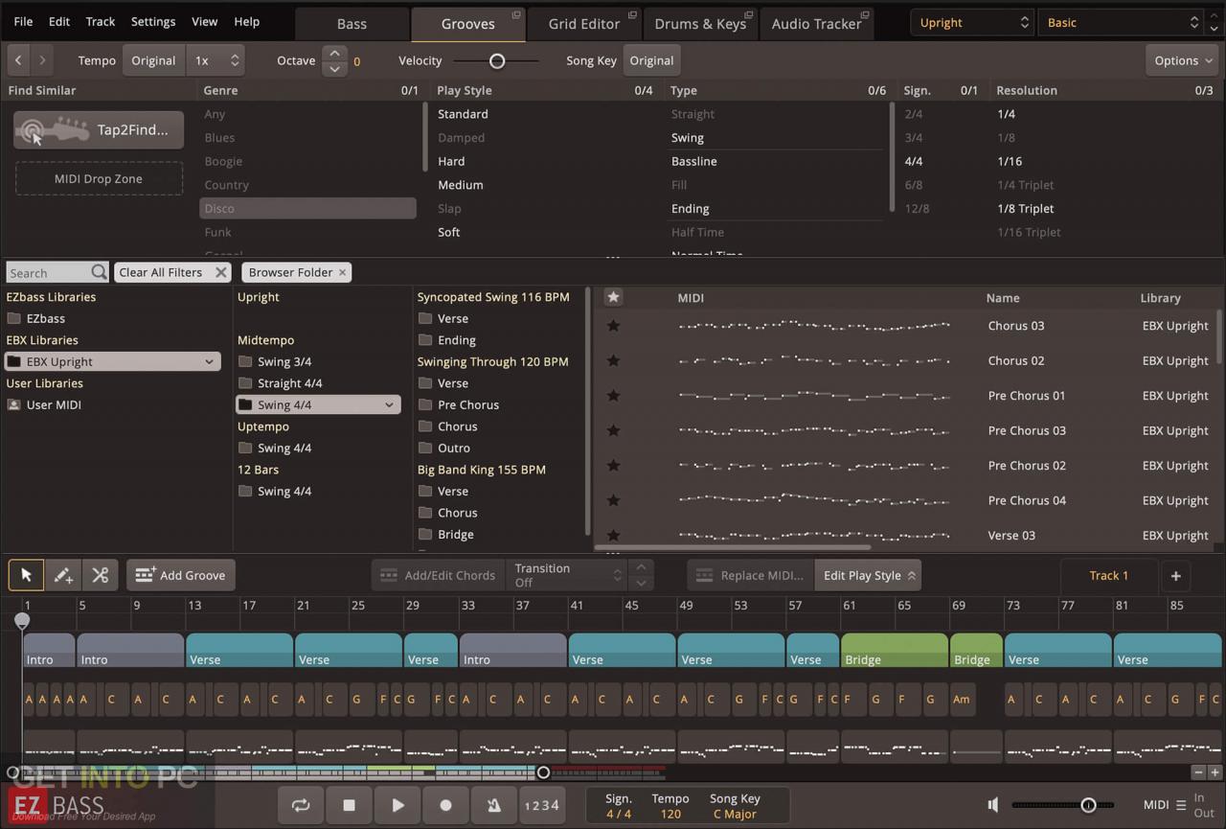Open the Basic preset dropdown

(1121, 22)
